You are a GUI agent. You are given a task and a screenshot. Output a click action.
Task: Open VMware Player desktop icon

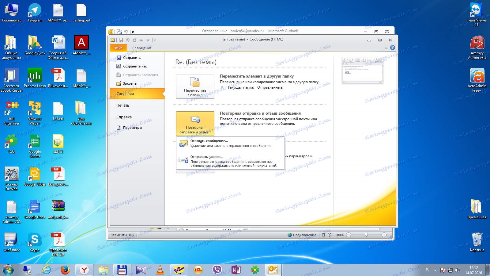(35, 113)
